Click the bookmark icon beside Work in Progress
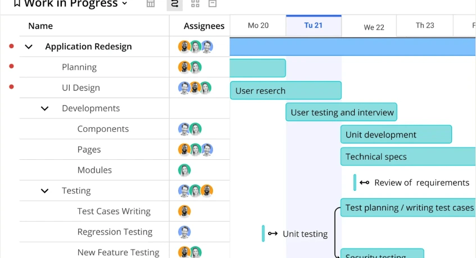476x258 pixels. click(x=17, y=4)
